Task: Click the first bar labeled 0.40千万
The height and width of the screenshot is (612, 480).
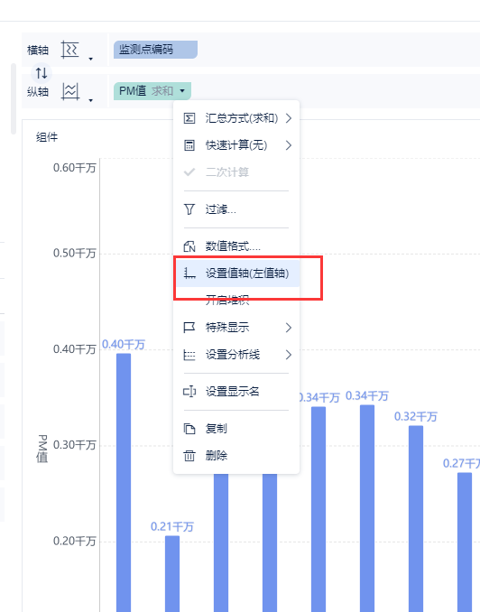Action: [124, 482]
